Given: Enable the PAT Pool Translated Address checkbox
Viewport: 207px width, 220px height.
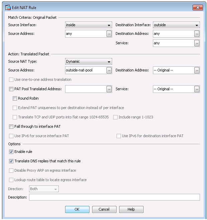Looking at the screenshot, I should [x=11, y=89].
